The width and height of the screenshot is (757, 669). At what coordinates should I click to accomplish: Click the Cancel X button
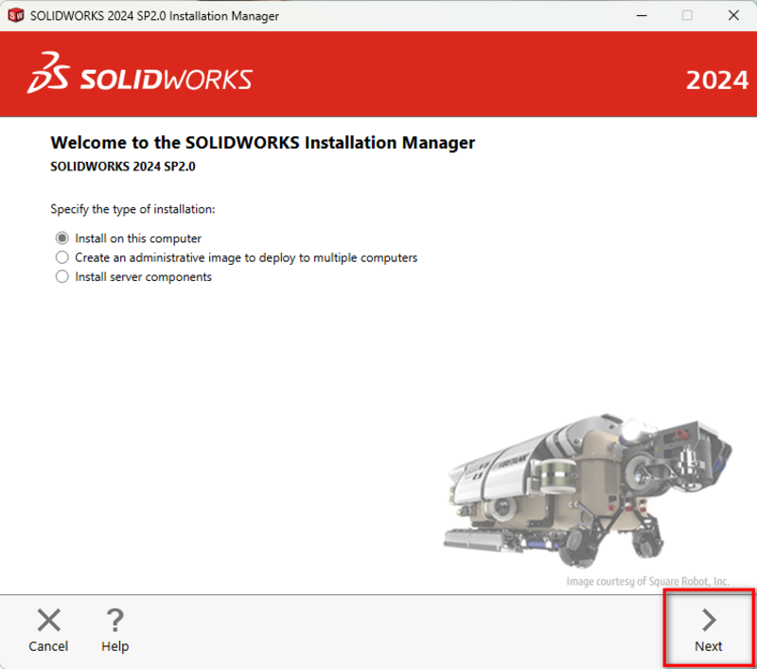click(x=48, y=630)
